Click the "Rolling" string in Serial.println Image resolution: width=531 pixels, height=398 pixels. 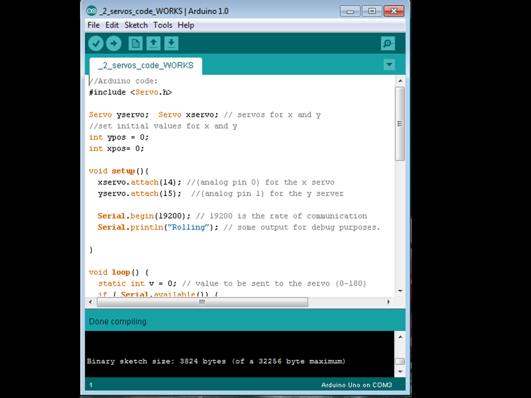coord(188,227)
